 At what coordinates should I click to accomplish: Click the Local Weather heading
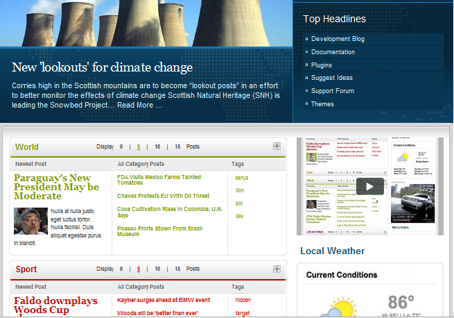tap(333, 251)
